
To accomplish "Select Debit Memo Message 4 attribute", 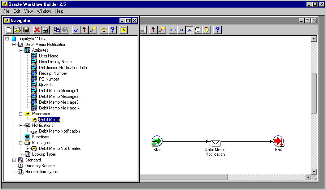I will pos(59,108).
